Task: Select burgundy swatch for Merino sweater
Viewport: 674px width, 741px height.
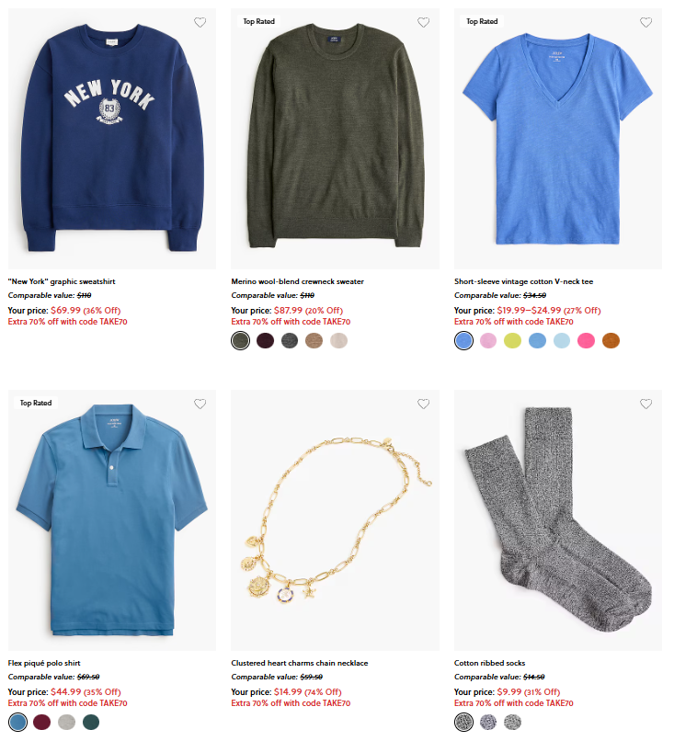Action: tap(265, 341)
